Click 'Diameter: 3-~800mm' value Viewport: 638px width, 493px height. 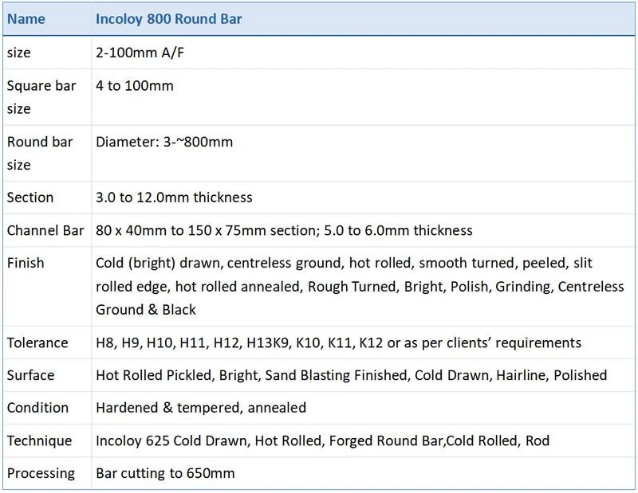164,142
